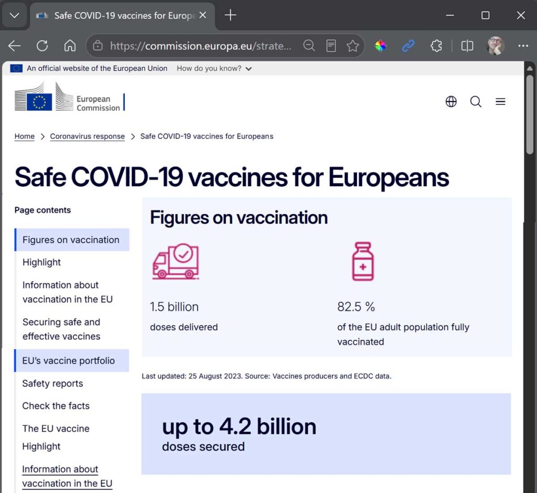Viewport: 537px width, 493px height.
Task: Click 'The EU vaccine' contents item
Action: pyautogui.click(x=56, y=428)
